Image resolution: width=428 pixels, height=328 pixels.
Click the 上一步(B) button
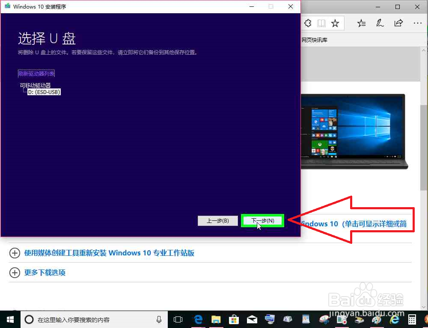pos(217,220)
